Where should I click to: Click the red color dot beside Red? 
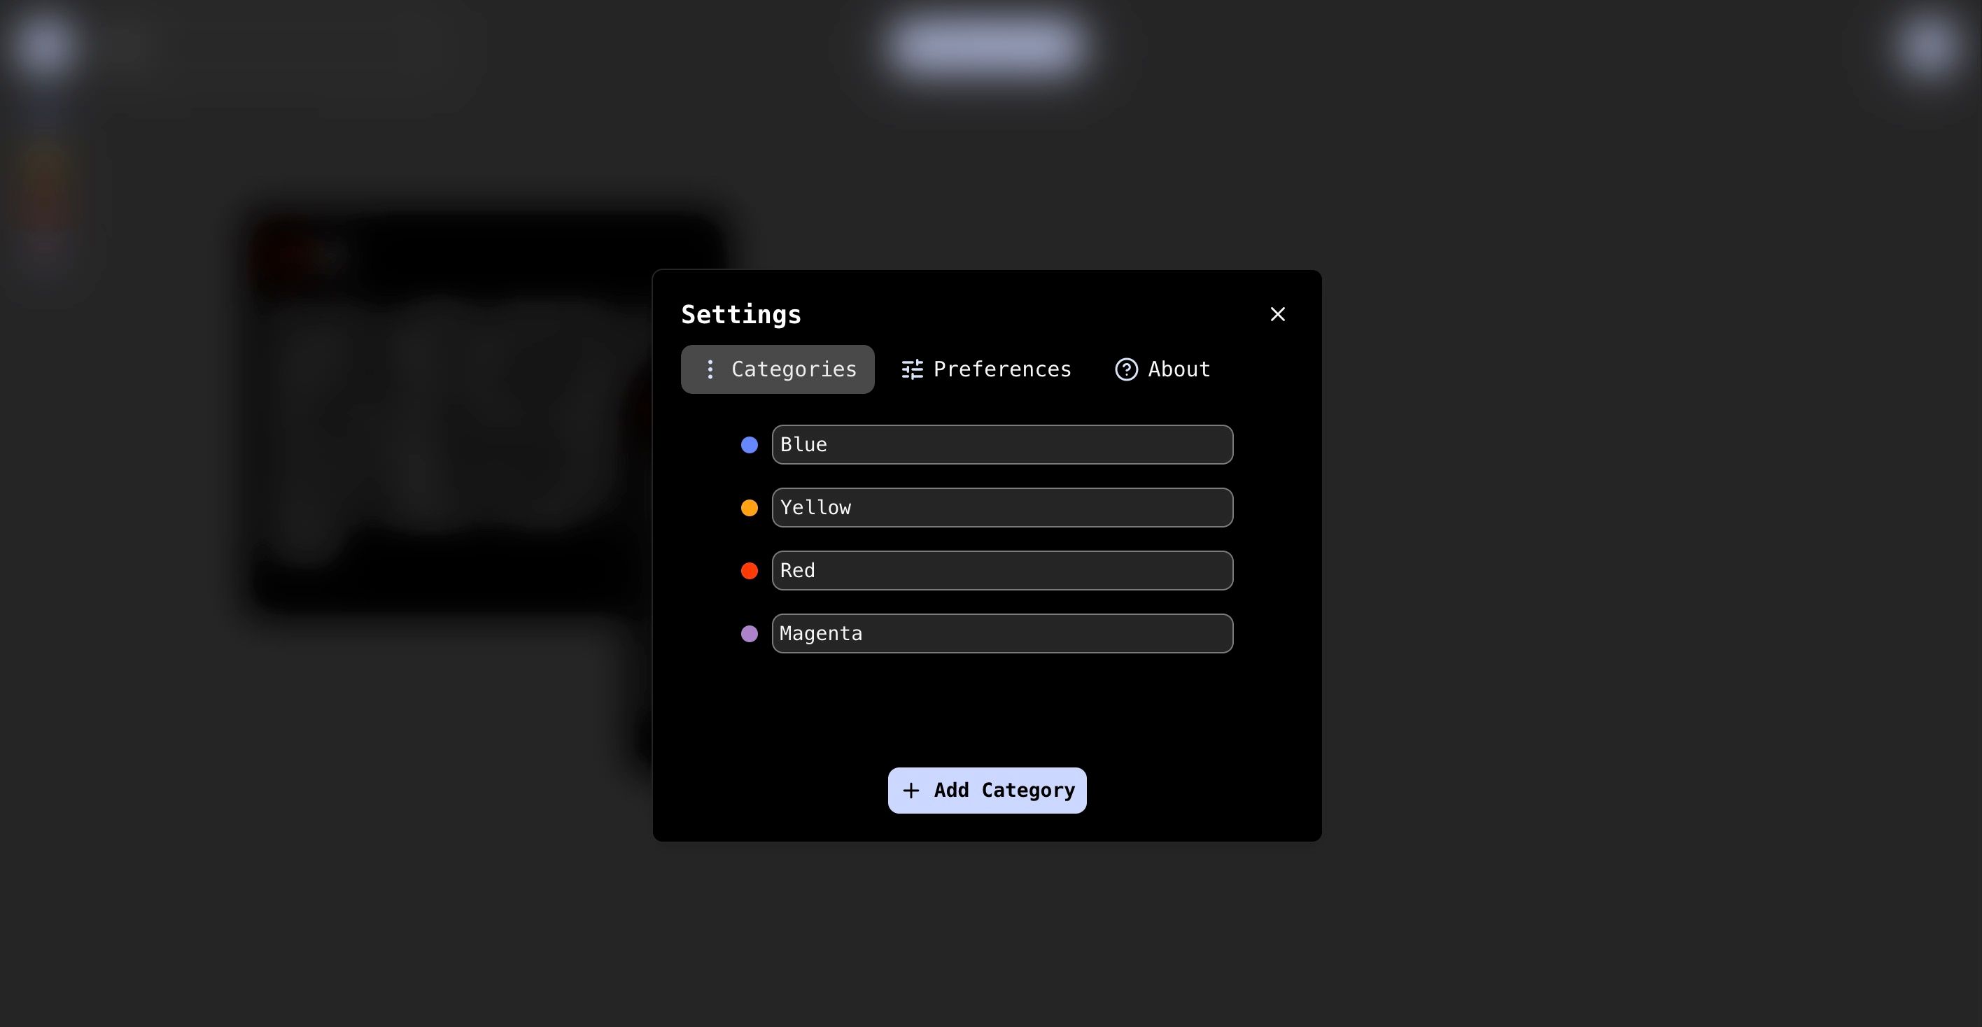750,571
